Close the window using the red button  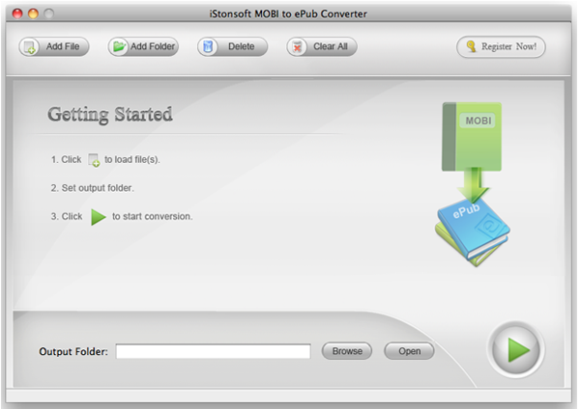pos(16,14)
